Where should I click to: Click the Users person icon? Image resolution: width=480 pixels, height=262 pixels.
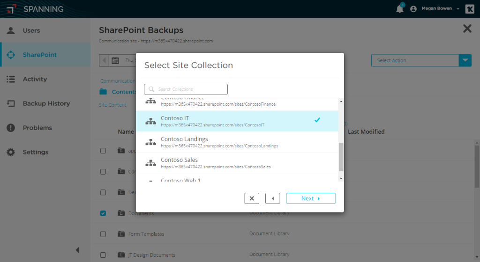(11, 30)
